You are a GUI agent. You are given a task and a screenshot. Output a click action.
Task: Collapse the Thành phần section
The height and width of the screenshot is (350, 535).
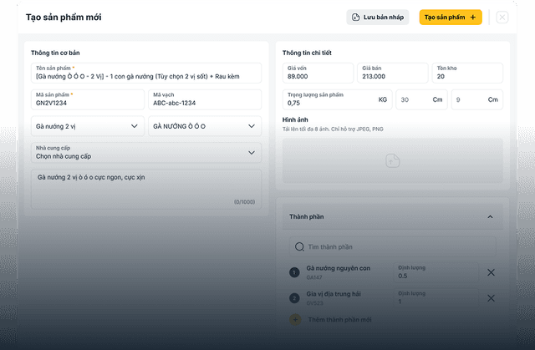pos(490,216)
